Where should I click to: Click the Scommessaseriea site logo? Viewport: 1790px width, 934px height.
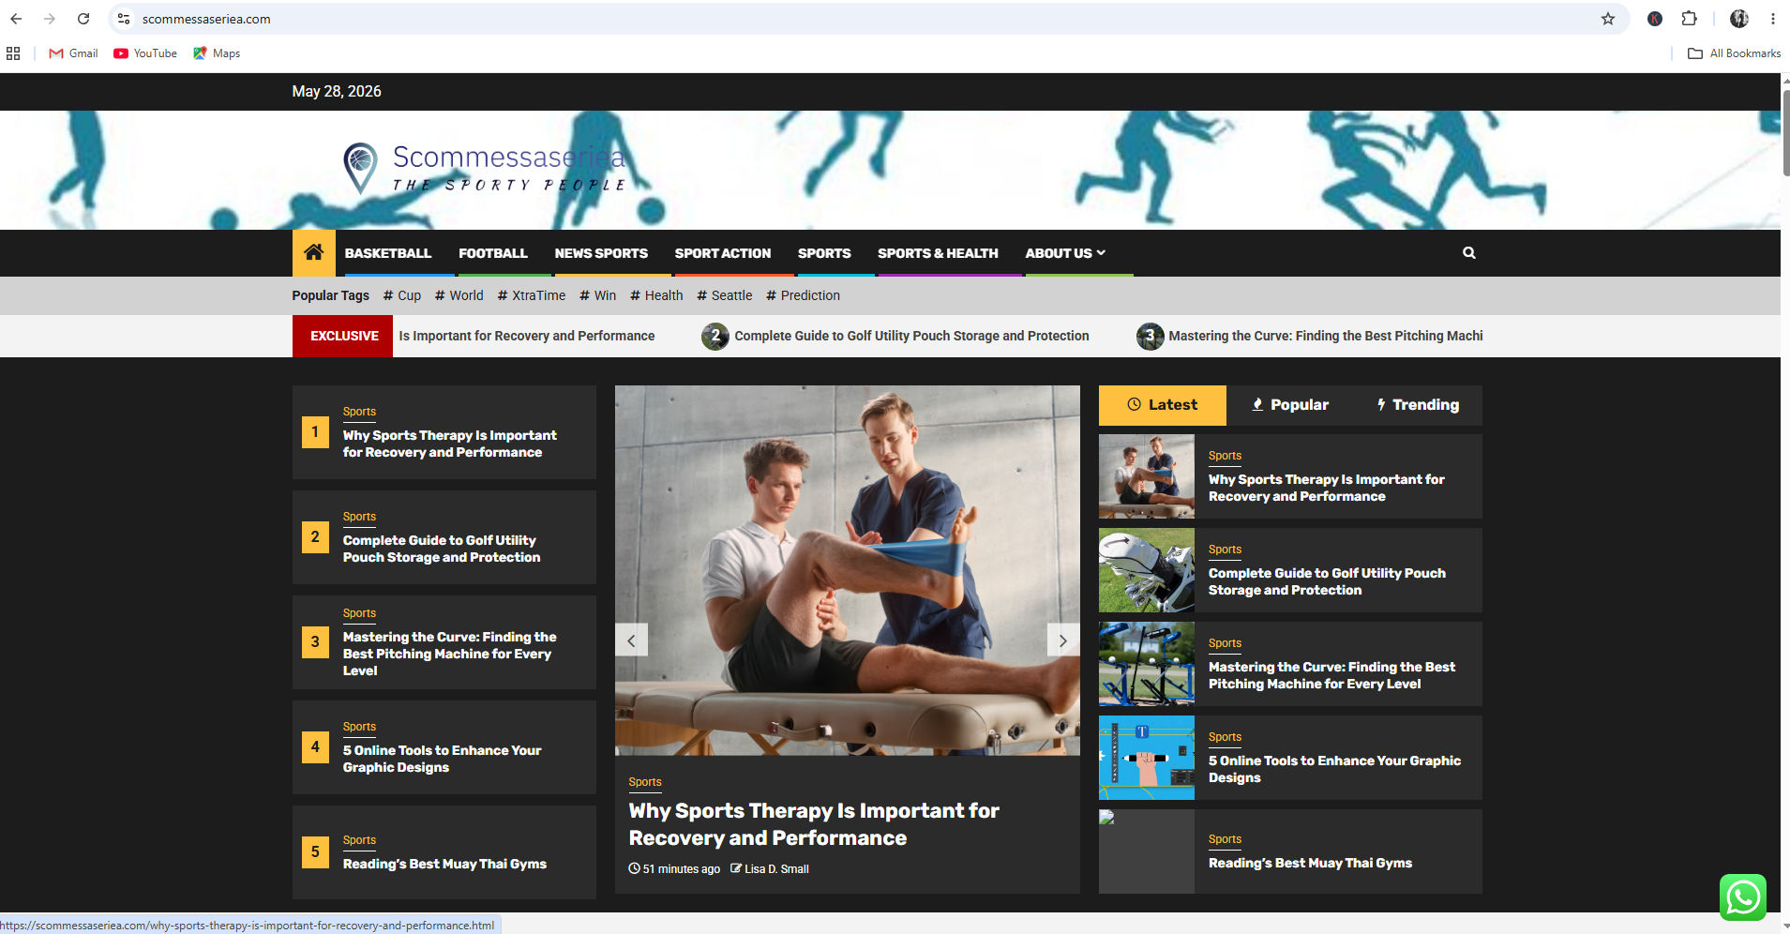point(484,168)
